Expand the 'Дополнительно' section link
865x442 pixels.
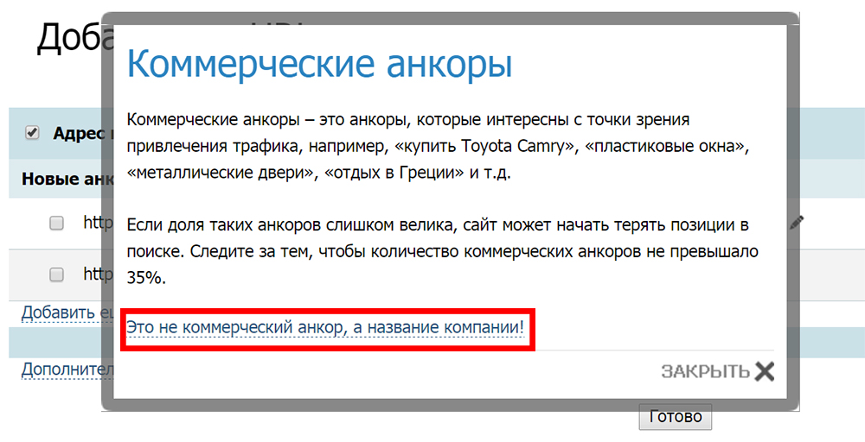tap(61, 369)
